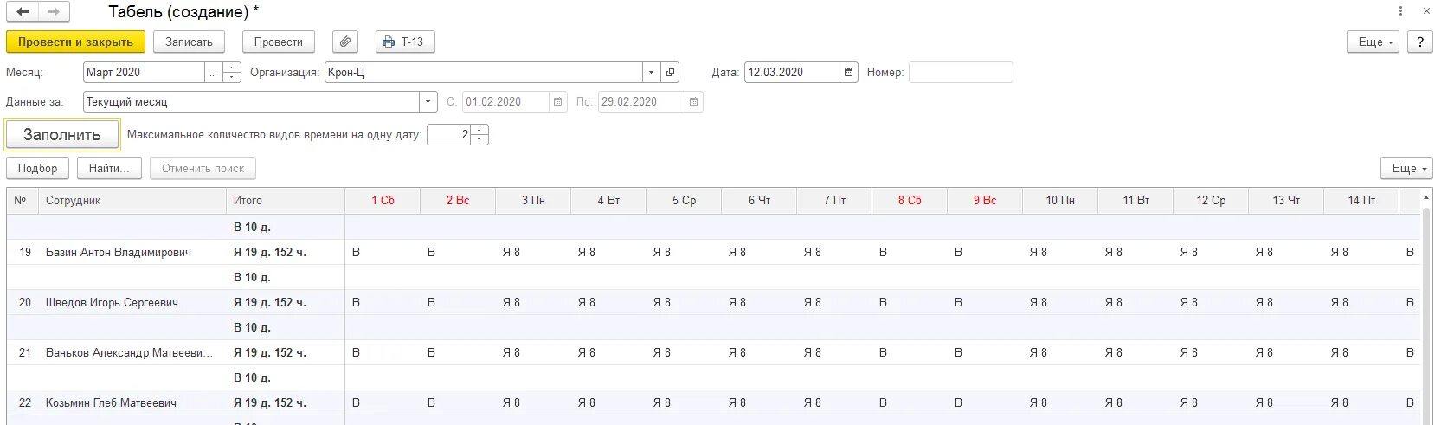Screen dimensions: 1441x425
Task: Decrease the month with the down spinner
Action: pyautogui.click(x=231, y=77)
